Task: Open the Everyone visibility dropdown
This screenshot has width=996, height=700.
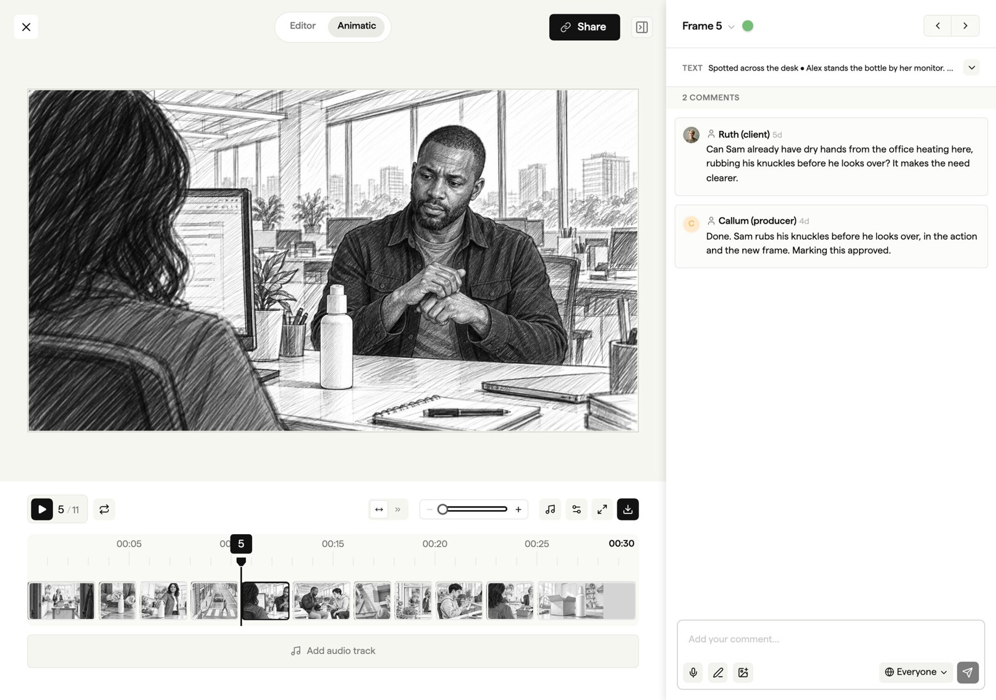Action: point(916,672)
